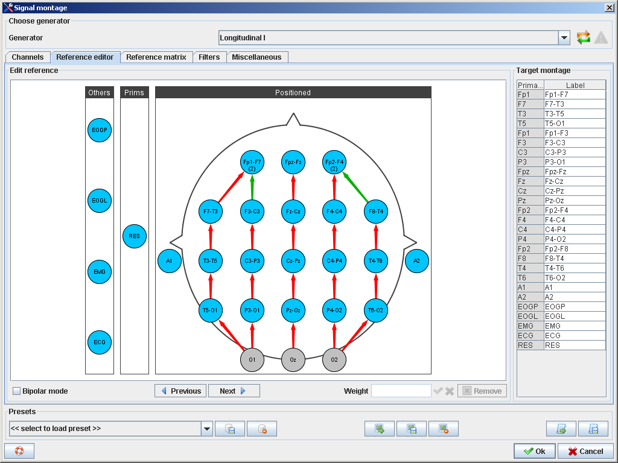Screen dimensions: 618x463
Task: Click the preset icon button with the orange badge beside the dropdown
Action: coord(261,429)
